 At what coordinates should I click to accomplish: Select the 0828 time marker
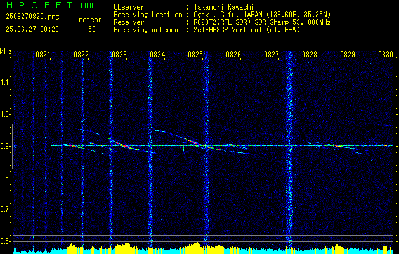[x=310, y=55]
